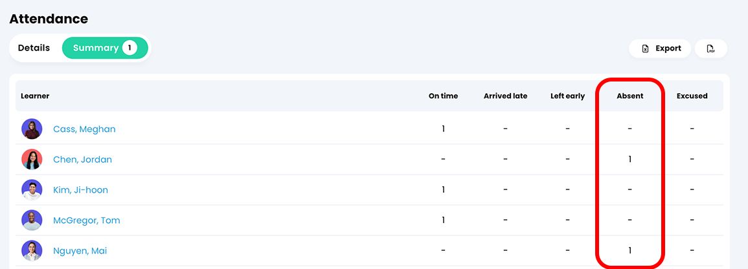748x269 pixels.
Task: Click the PDF download icon button
Action: pyautogui.click(x=710, y=48)
